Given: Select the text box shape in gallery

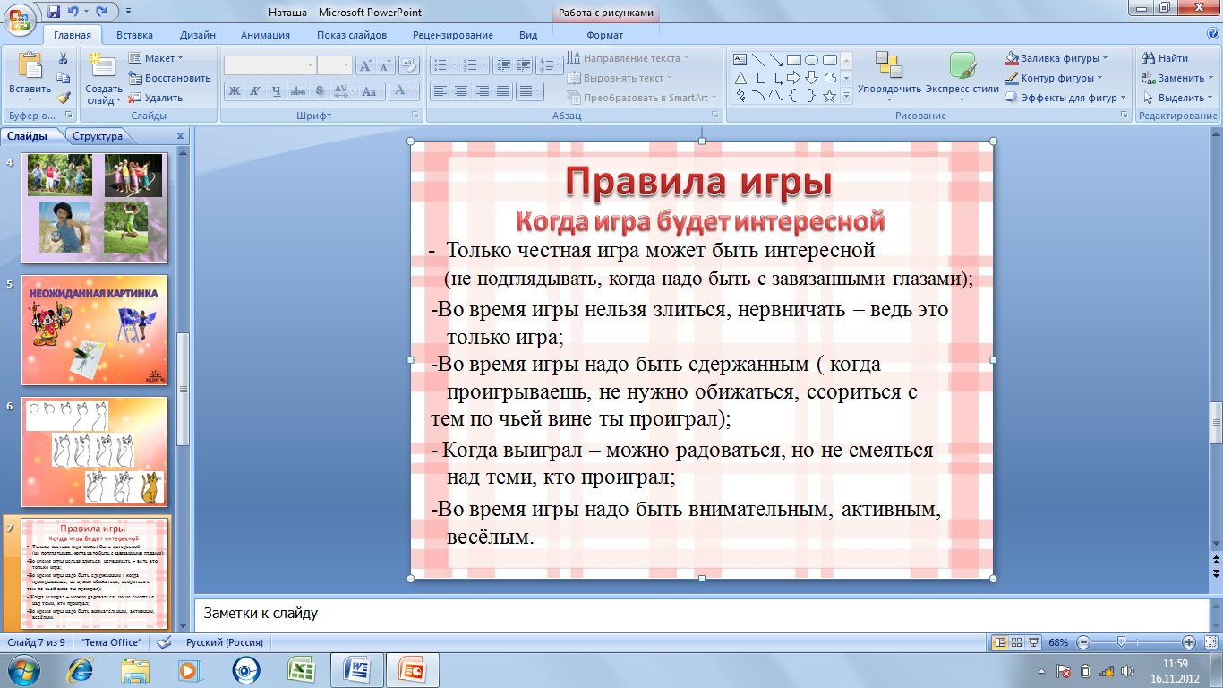Looking at the screenshot, I should click(x=740, y=60).
